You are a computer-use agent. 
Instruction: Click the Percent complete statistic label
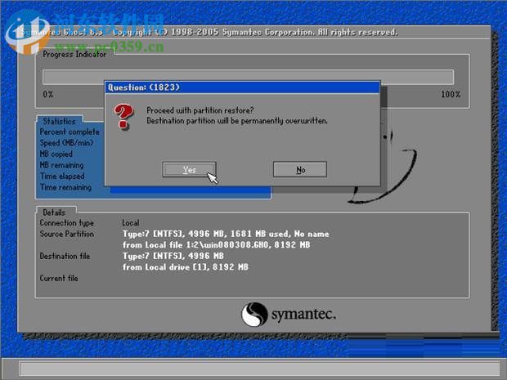pos(70,132)
